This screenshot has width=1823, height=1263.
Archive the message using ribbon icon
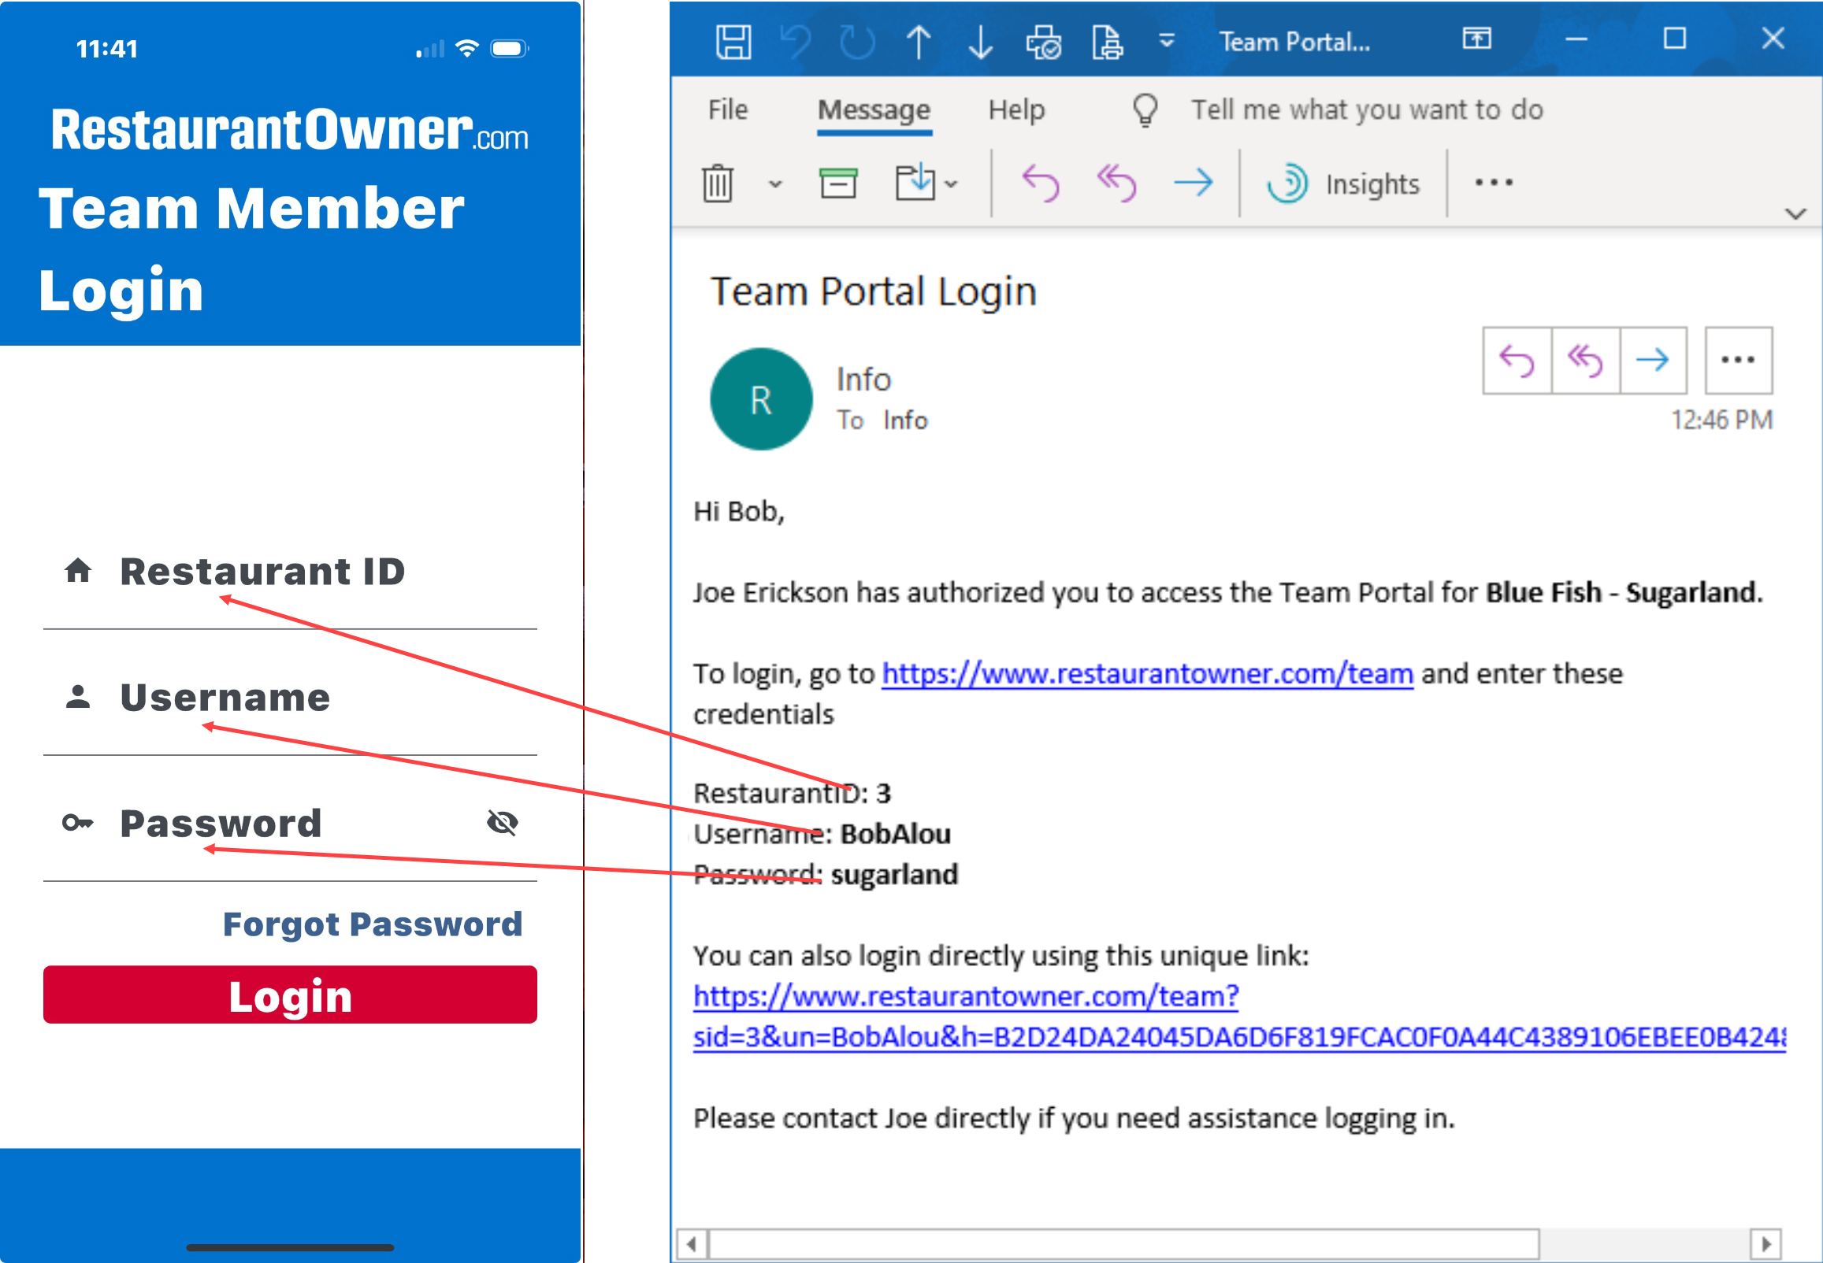tap(838, 183)
